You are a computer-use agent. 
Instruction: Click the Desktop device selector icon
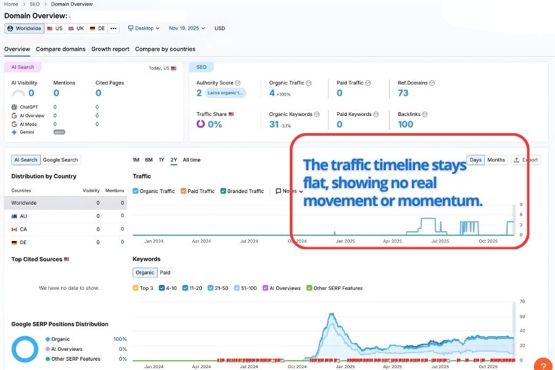130,28
